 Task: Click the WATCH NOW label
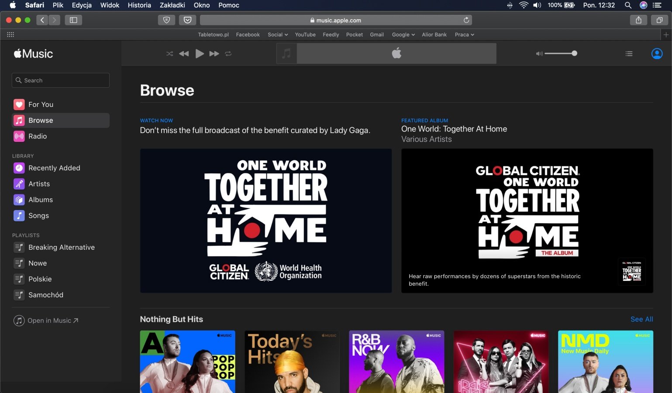(x=156, y=121)
